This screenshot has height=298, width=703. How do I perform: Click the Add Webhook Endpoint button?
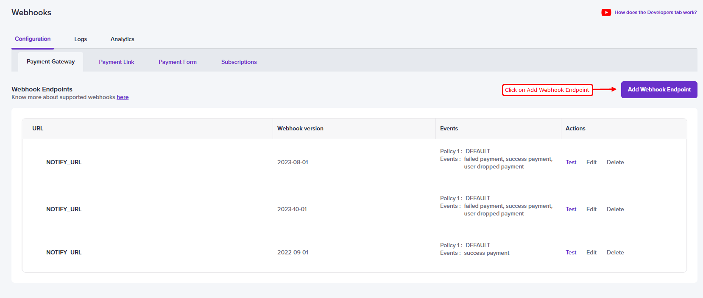[659, 90]
